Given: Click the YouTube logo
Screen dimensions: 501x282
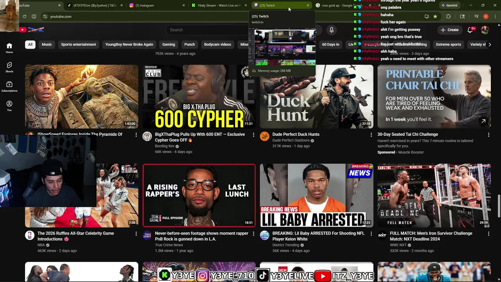Looking at the screenshot, I should [31, 30].
